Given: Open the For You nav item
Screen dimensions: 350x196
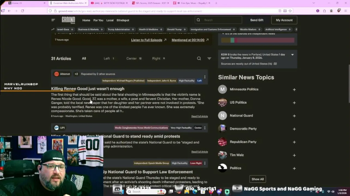Looking at the screenshot, I should [x=98, y=20].
